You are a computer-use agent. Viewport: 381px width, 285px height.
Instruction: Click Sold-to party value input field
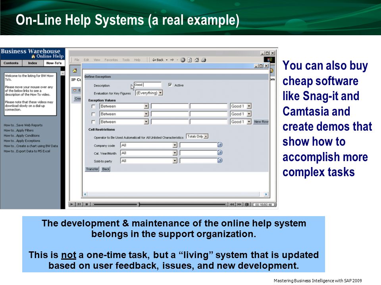coord(198,161)
